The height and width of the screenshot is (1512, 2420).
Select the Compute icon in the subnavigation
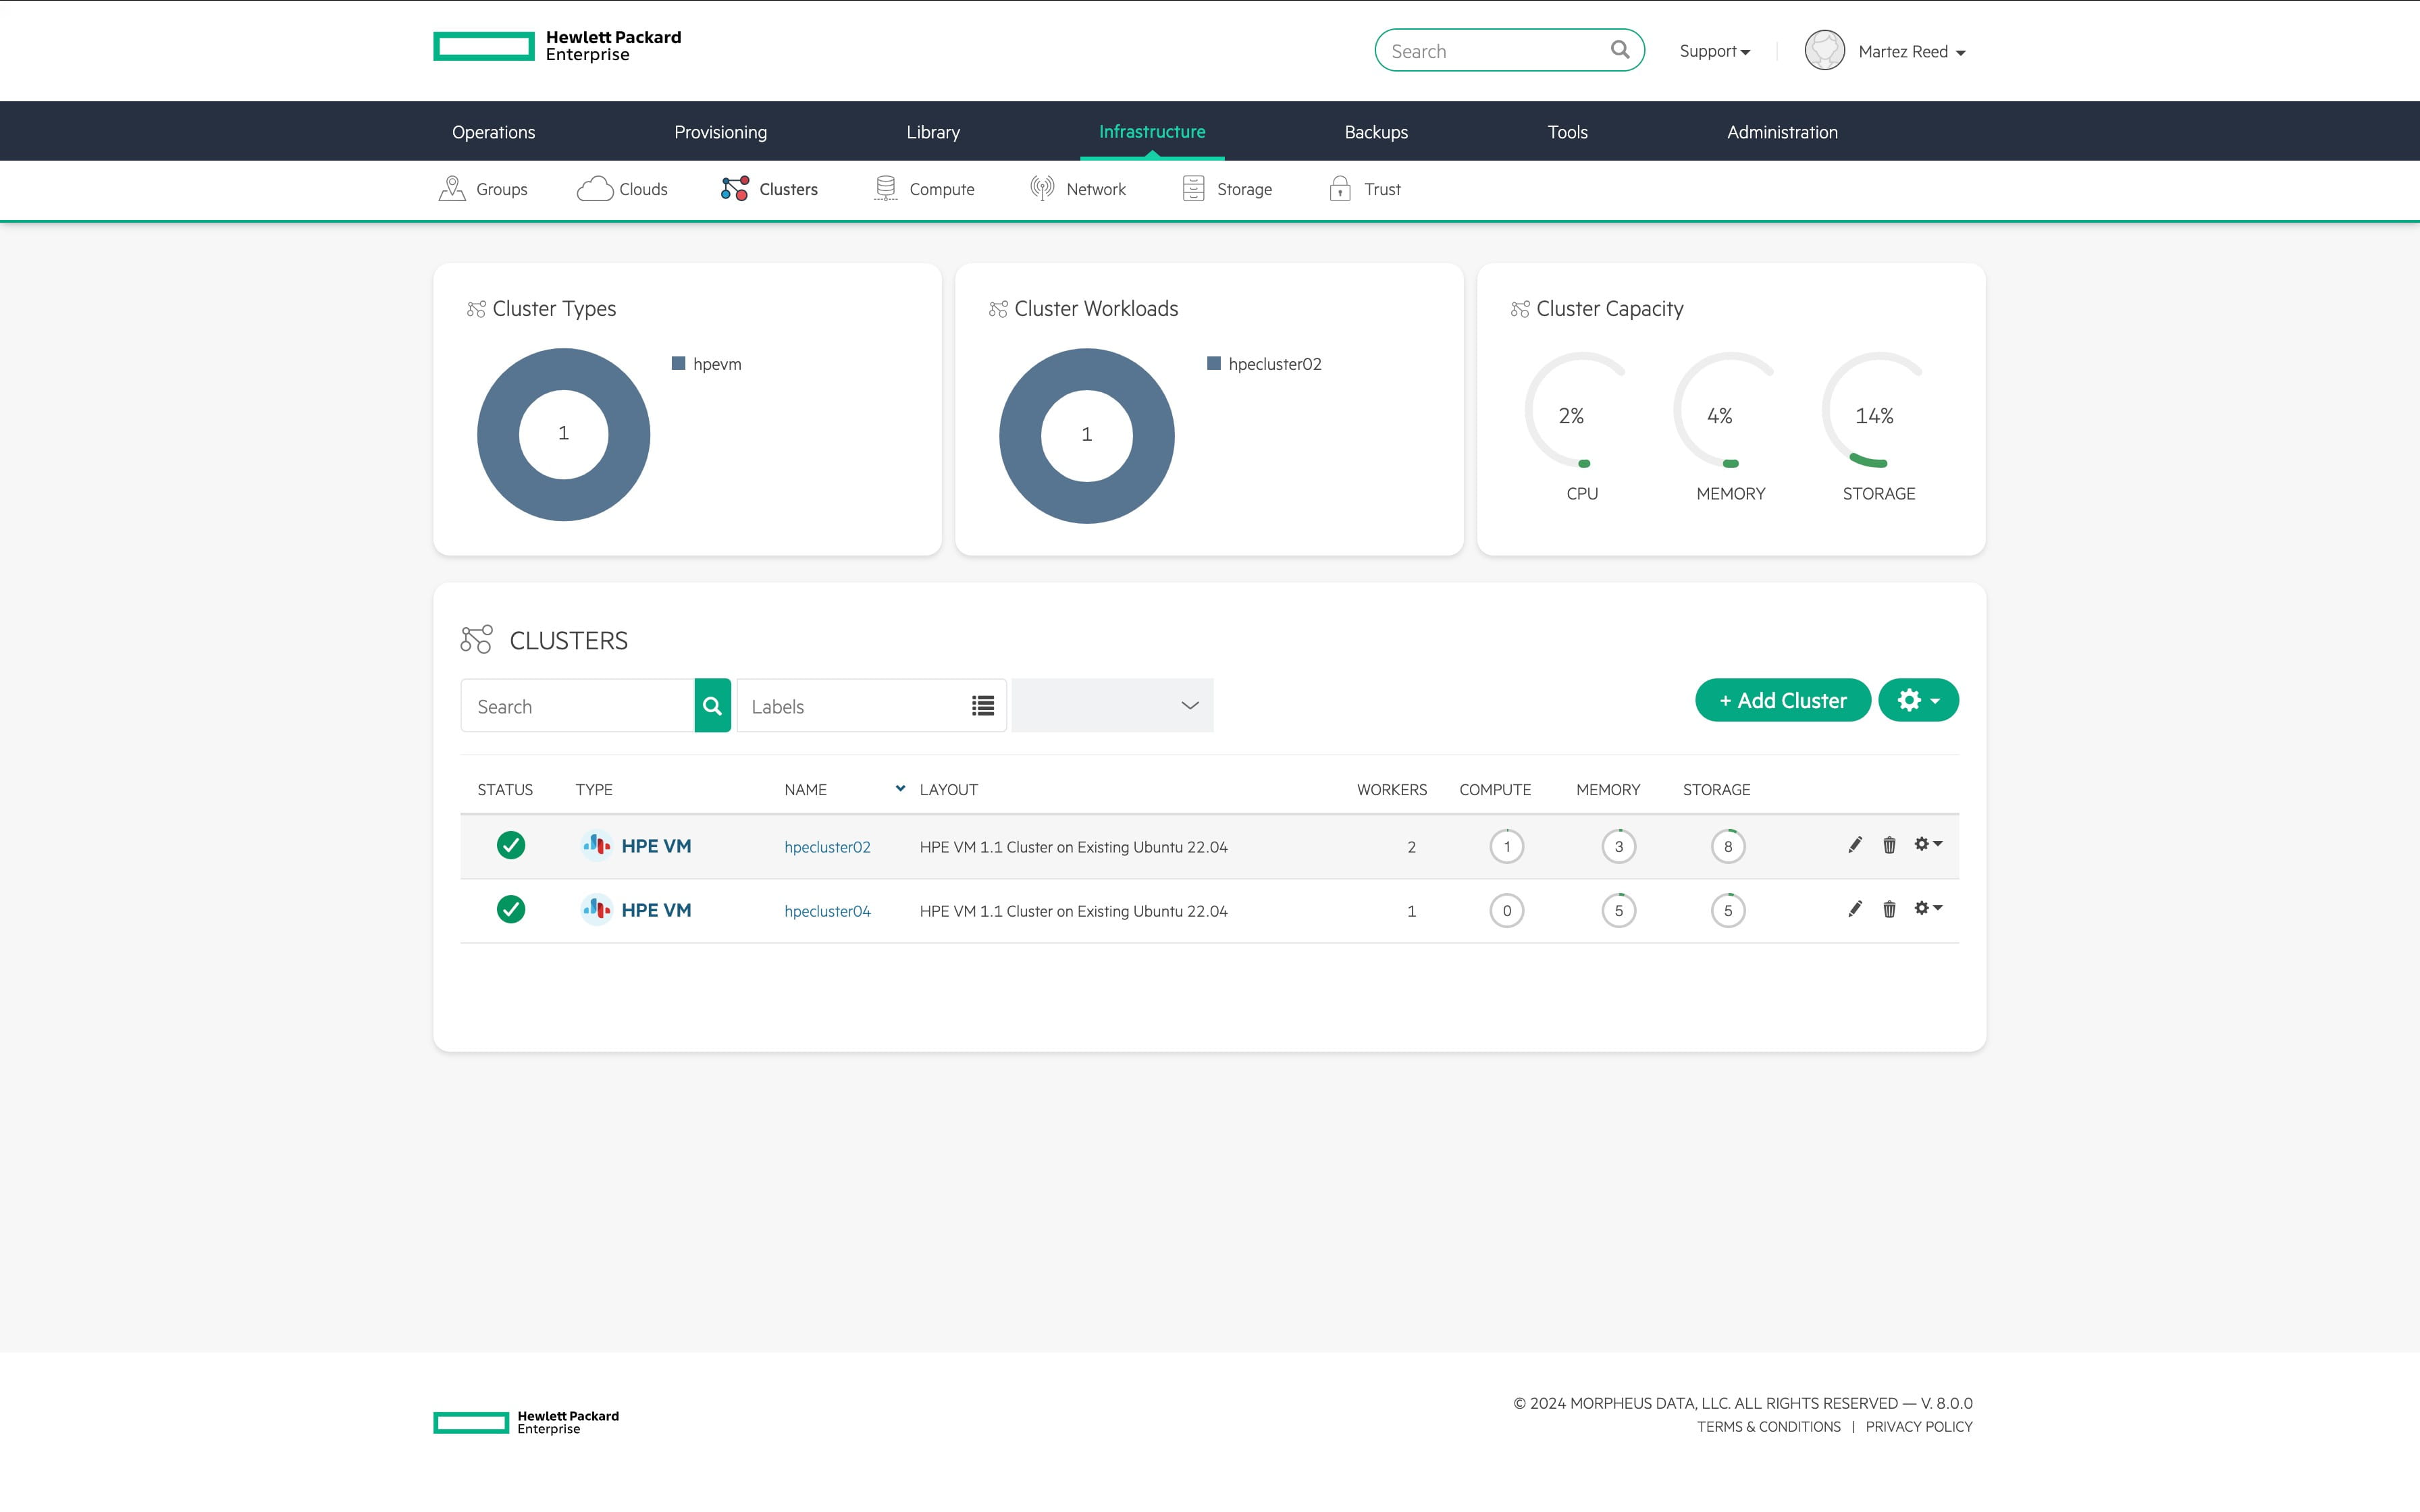click(884, 188)
